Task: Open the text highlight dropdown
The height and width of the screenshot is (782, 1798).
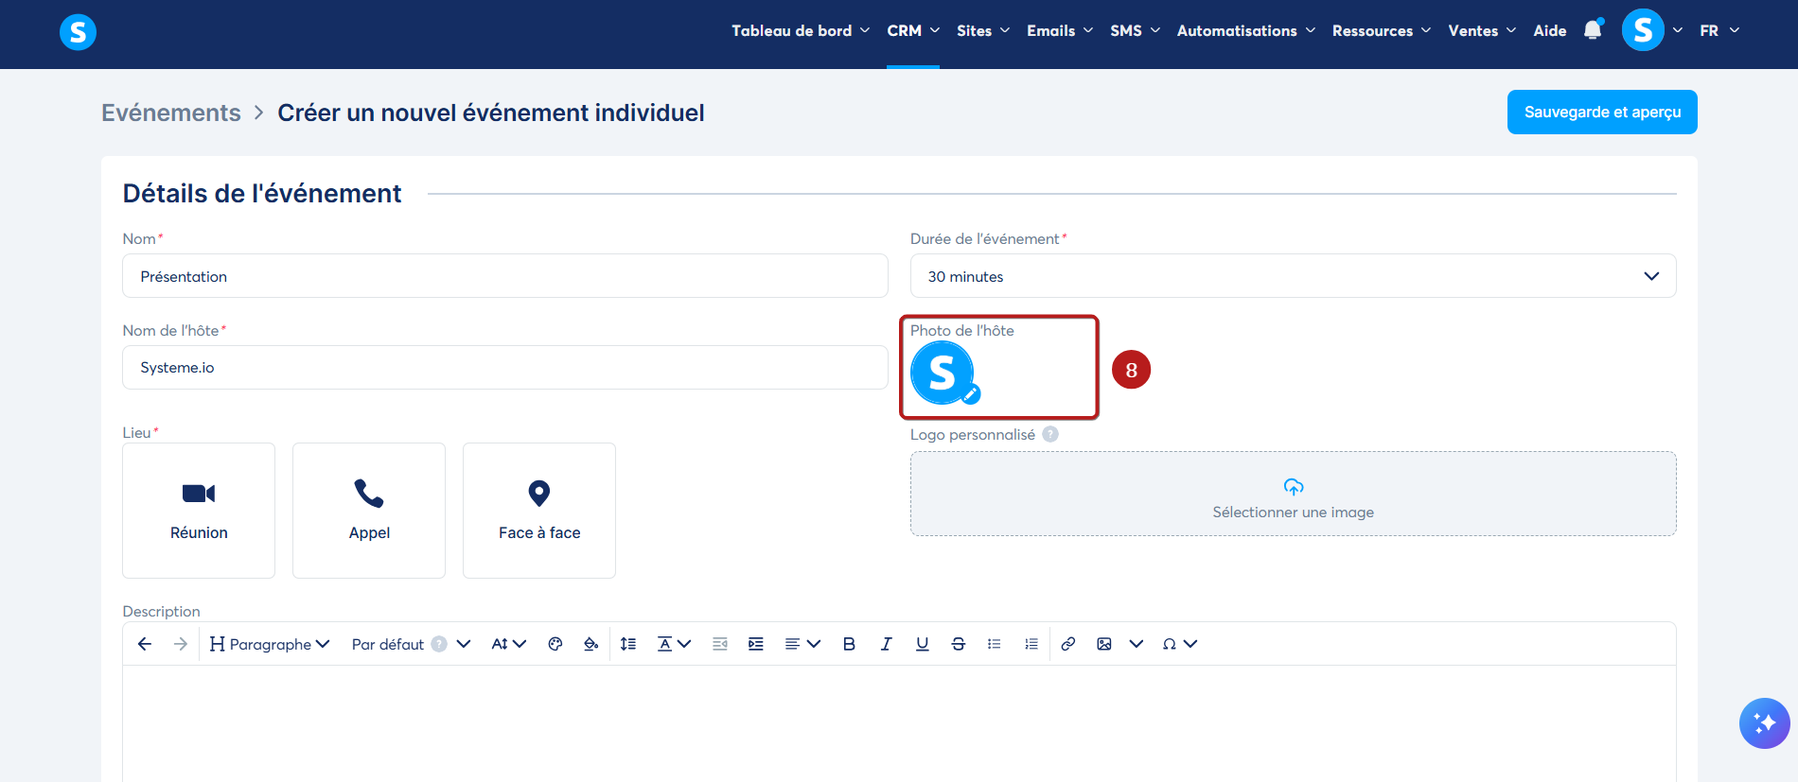Action: pyautogui.click(x=675, y=644)
